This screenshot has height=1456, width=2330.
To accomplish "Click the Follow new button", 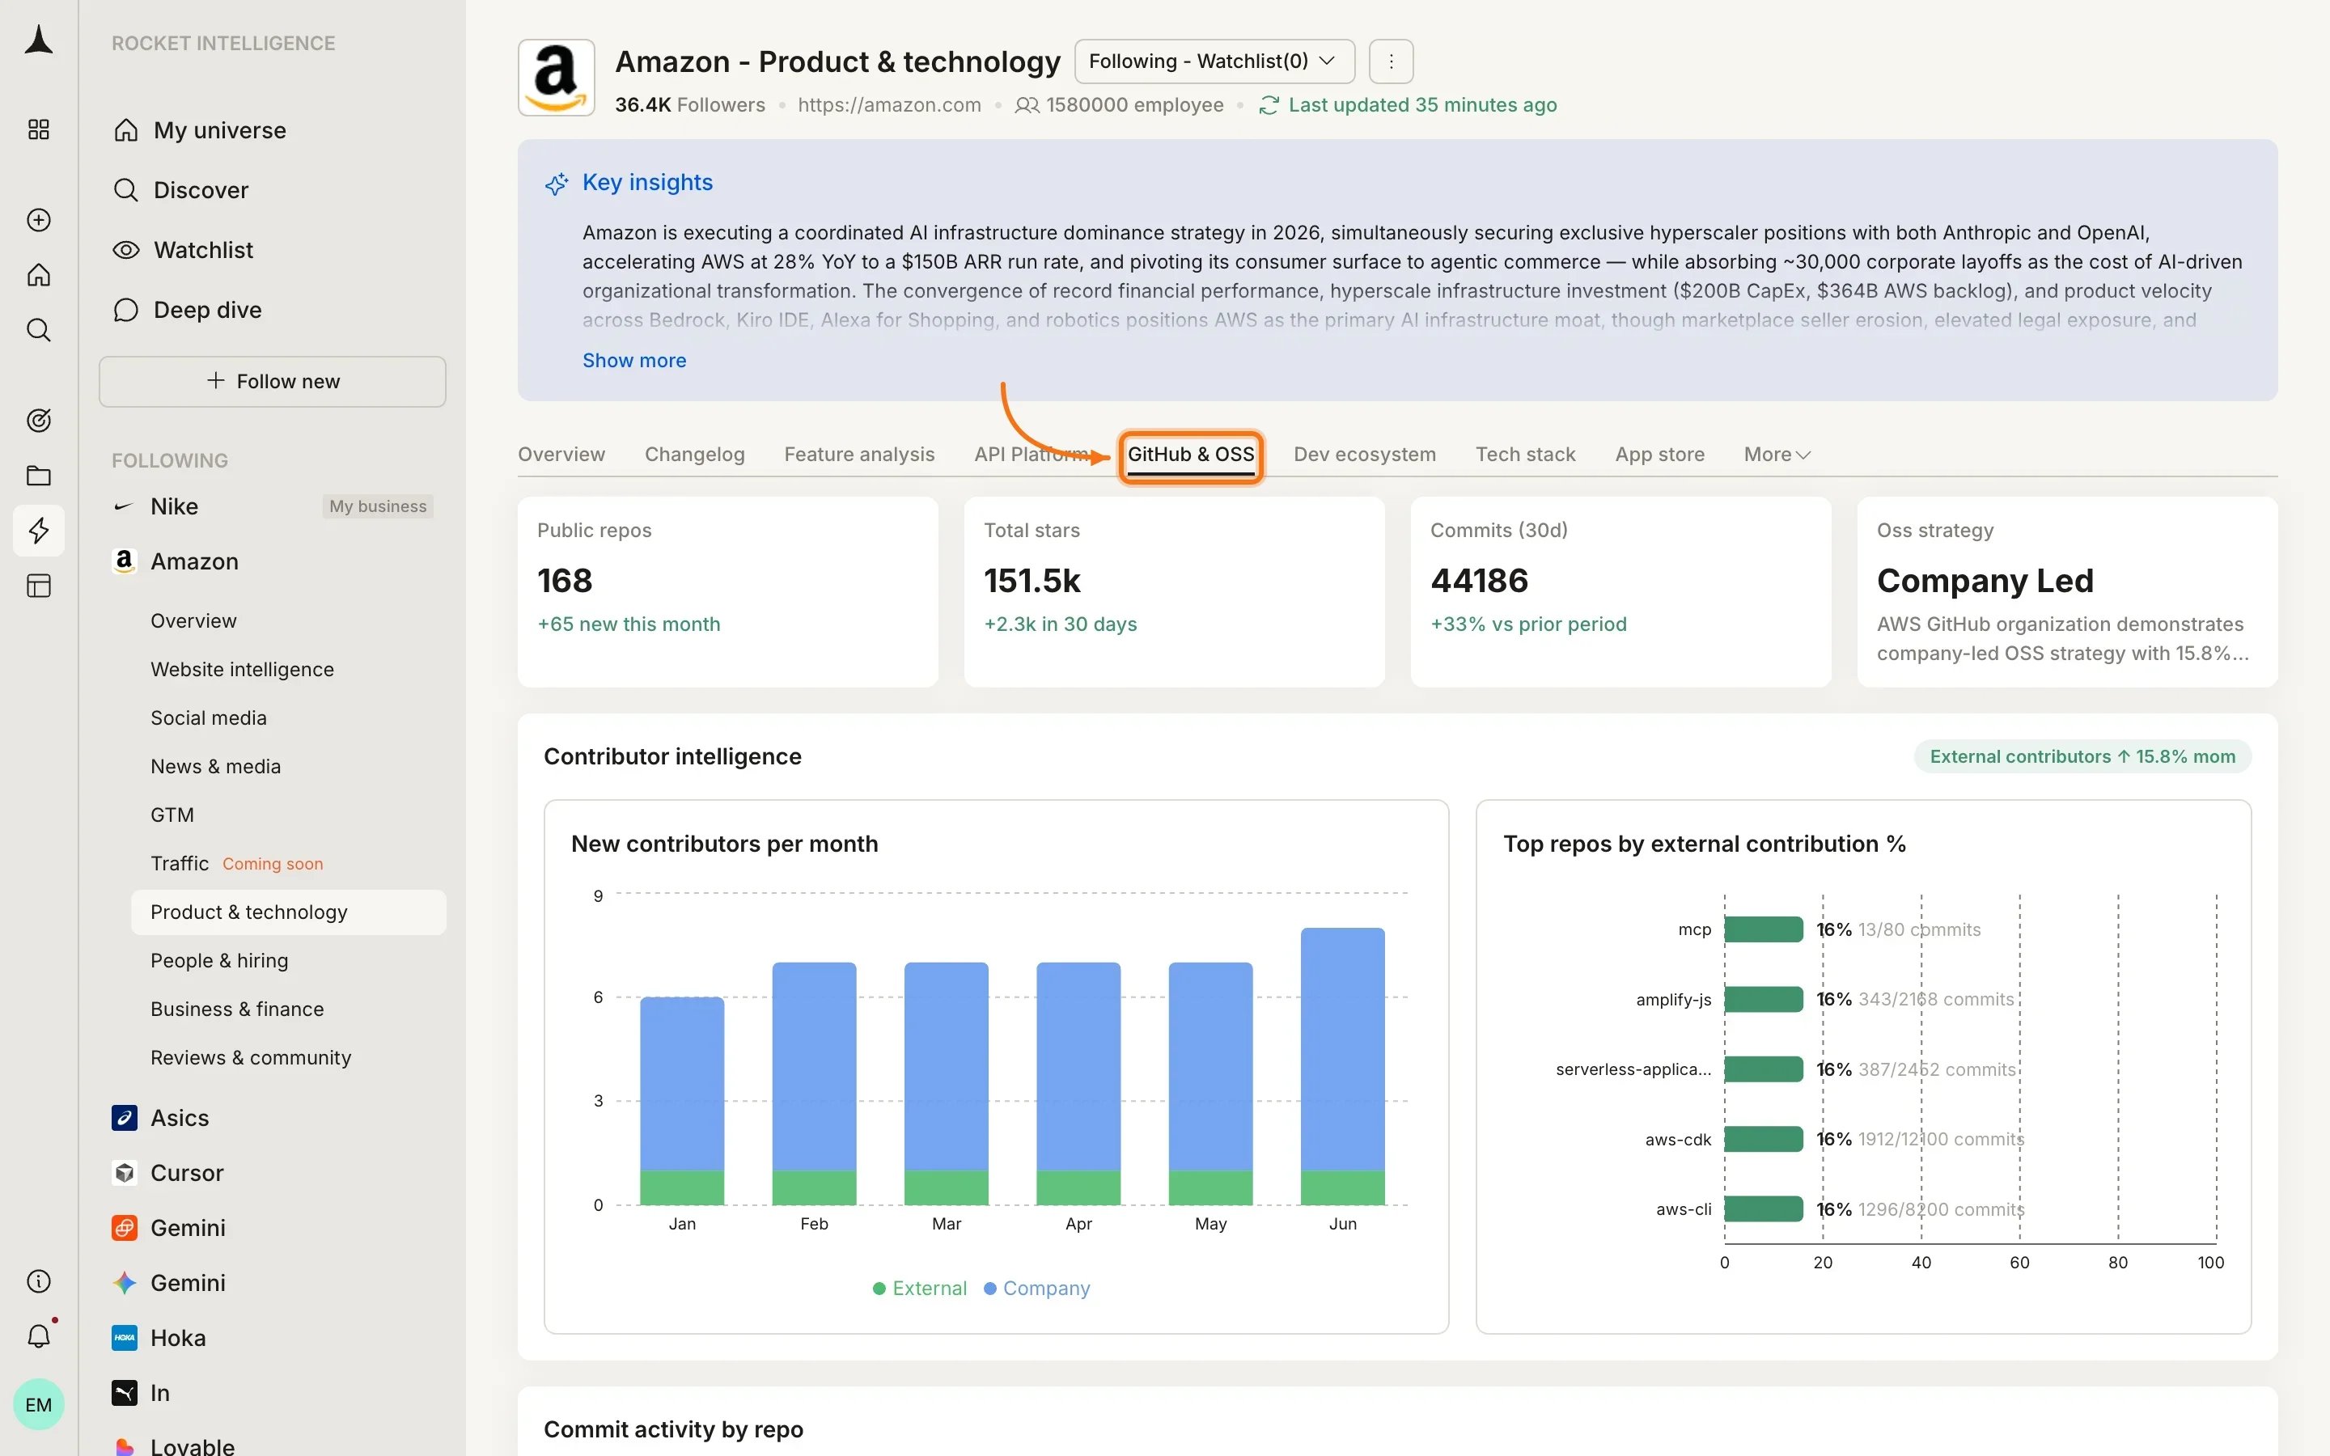I will click(x=273, y=381).
